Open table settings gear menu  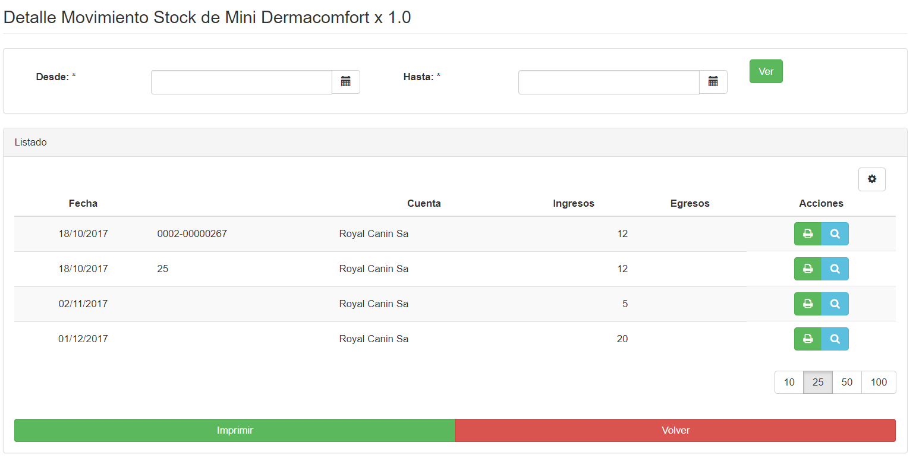tap(872, 179)
